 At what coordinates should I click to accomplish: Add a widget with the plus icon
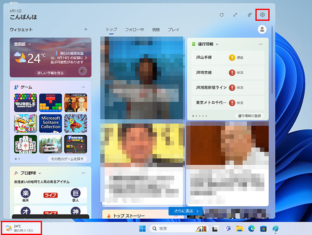[86, 30]
